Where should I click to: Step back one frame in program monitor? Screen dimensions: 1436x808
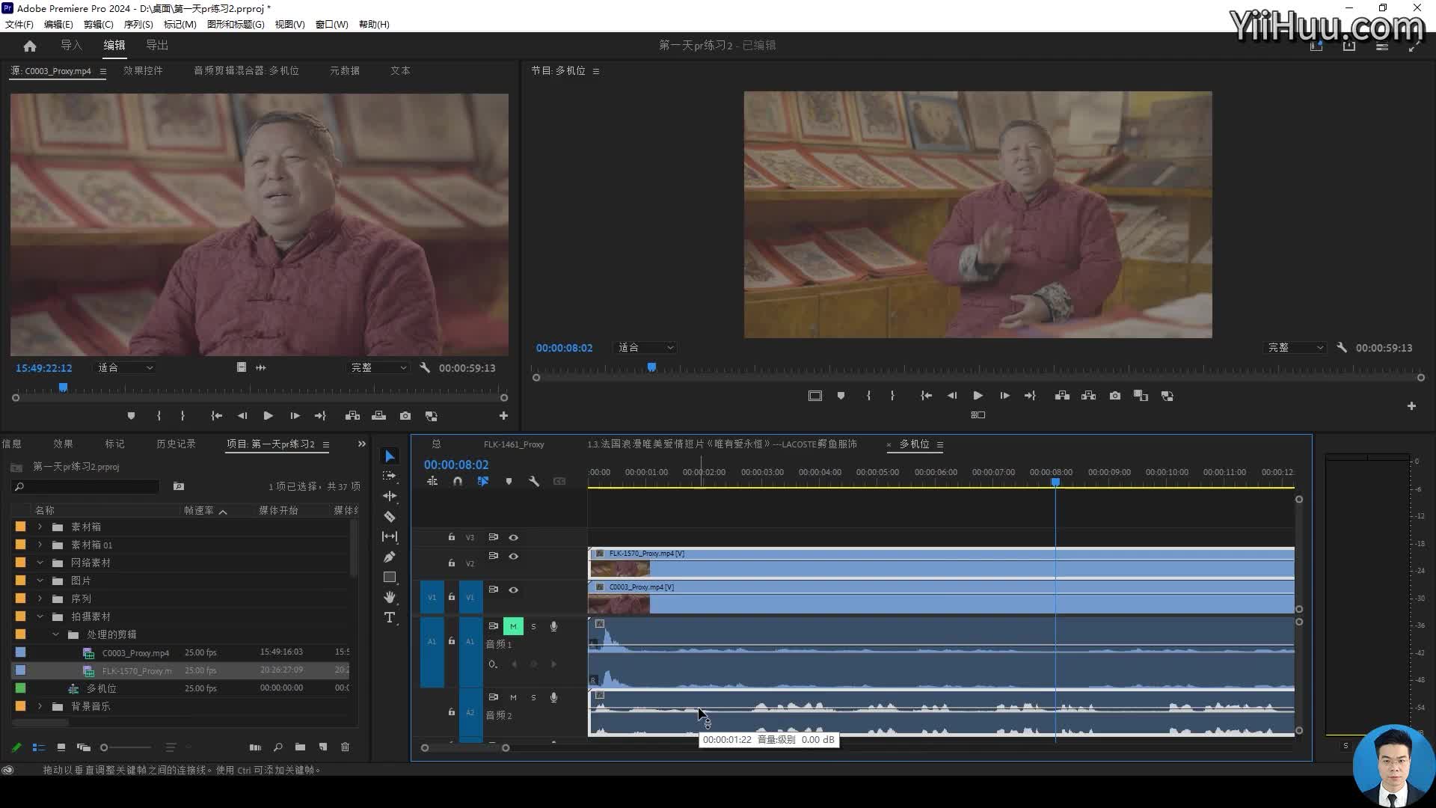951,396
